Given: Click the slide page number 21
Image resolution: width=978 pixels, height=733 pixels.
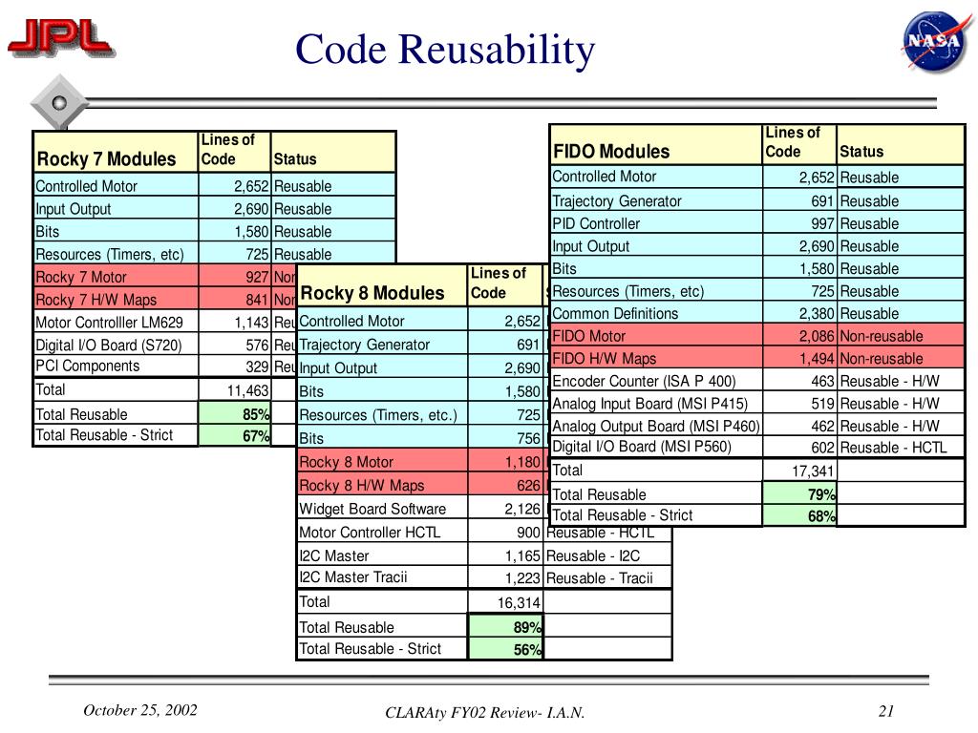Looking at the screenshot, I should tap(886, 710).
